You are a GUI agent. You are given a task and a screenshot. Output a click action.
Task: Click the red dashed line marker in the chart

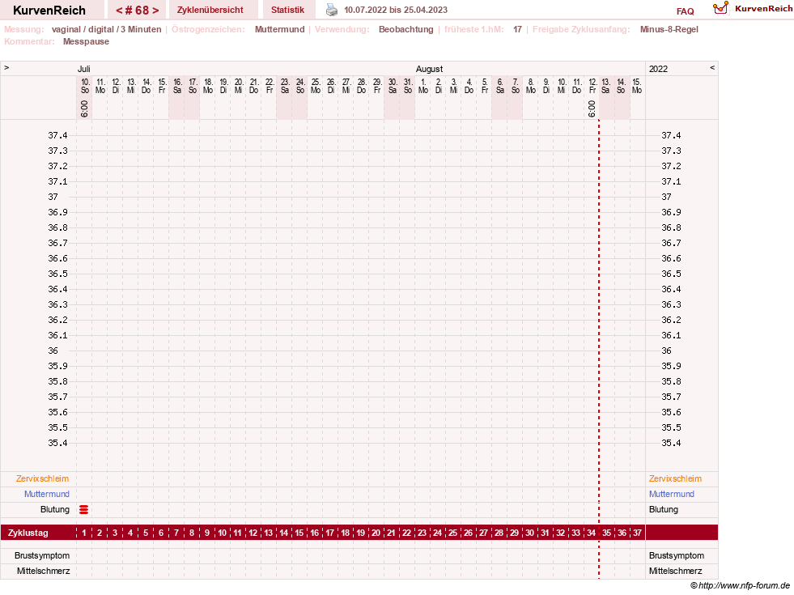click(x=599, y=350)
